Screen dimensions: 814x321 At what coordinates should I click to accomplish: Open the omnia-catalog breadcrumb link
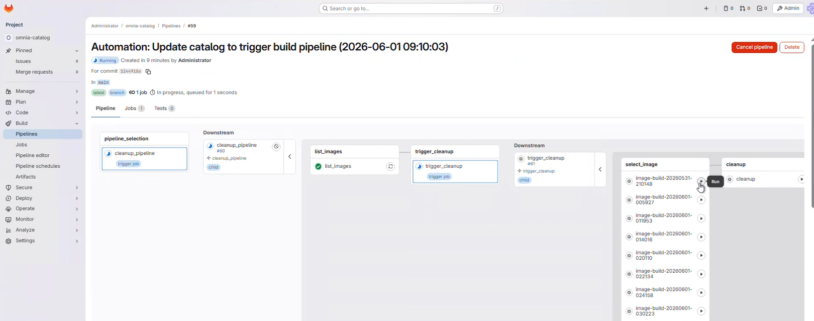click(140, 26)
